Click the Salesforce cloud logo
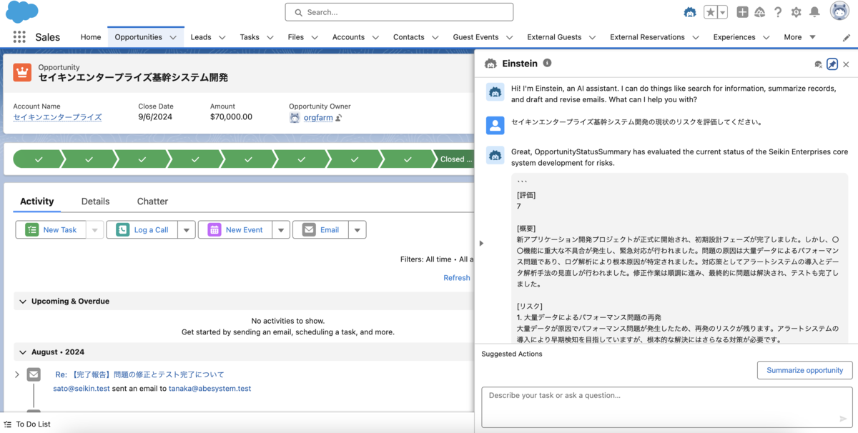858x433 pixels. pyautogui.click(x=21, y=12)
